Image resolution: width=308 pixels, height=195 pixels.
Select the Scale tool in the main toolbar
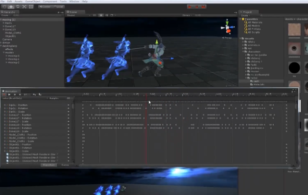[24, 7]
